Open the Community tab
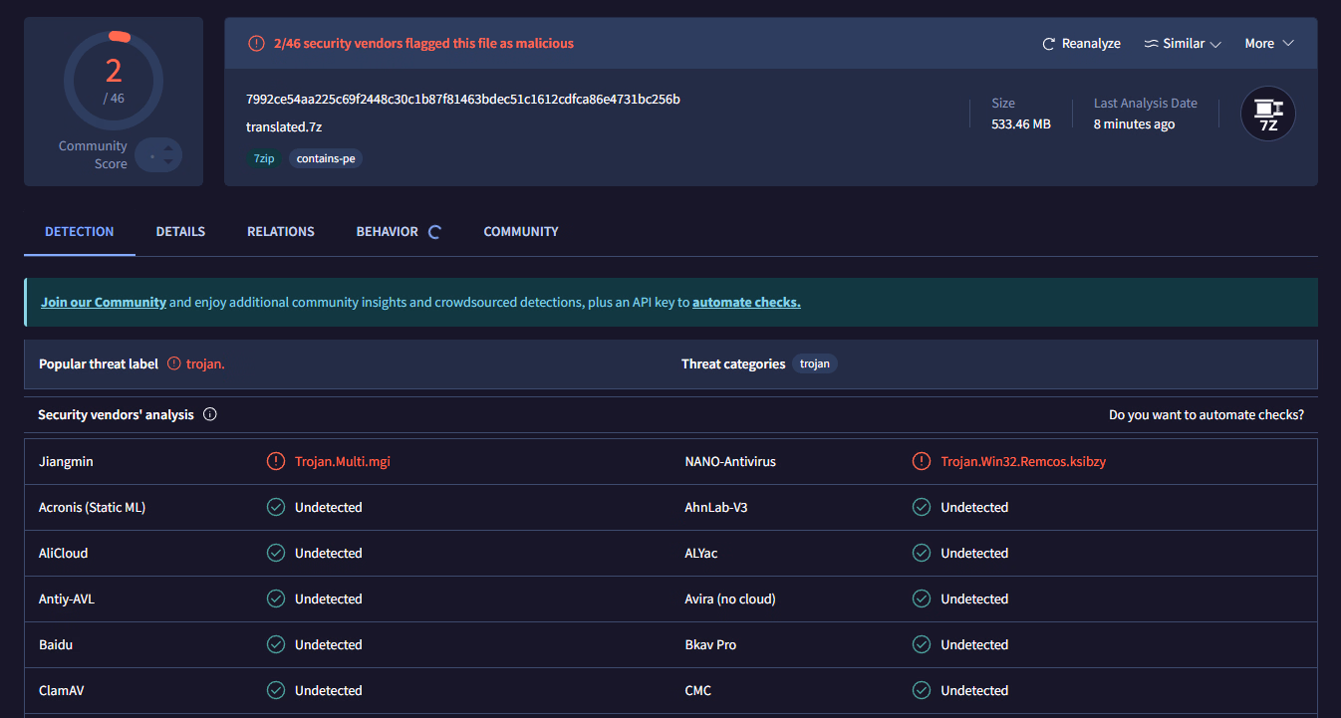Image resolution: width=1341 pixels, height=718 pixels. 521,231
